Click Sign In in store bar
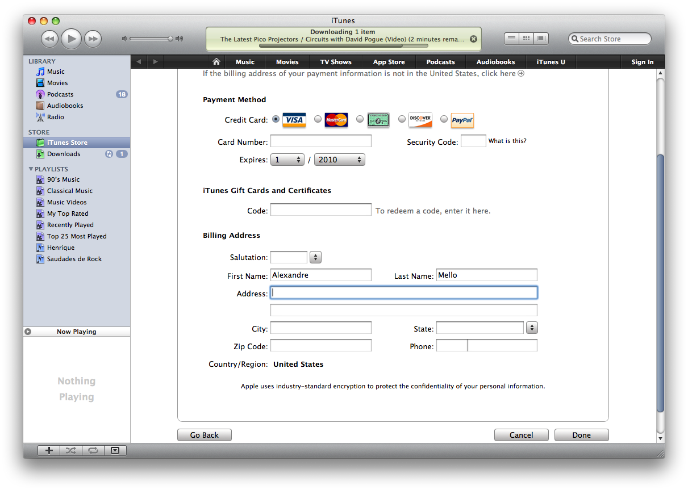The width and height of the screenshot is (688, 490). (x=642, y=62)
